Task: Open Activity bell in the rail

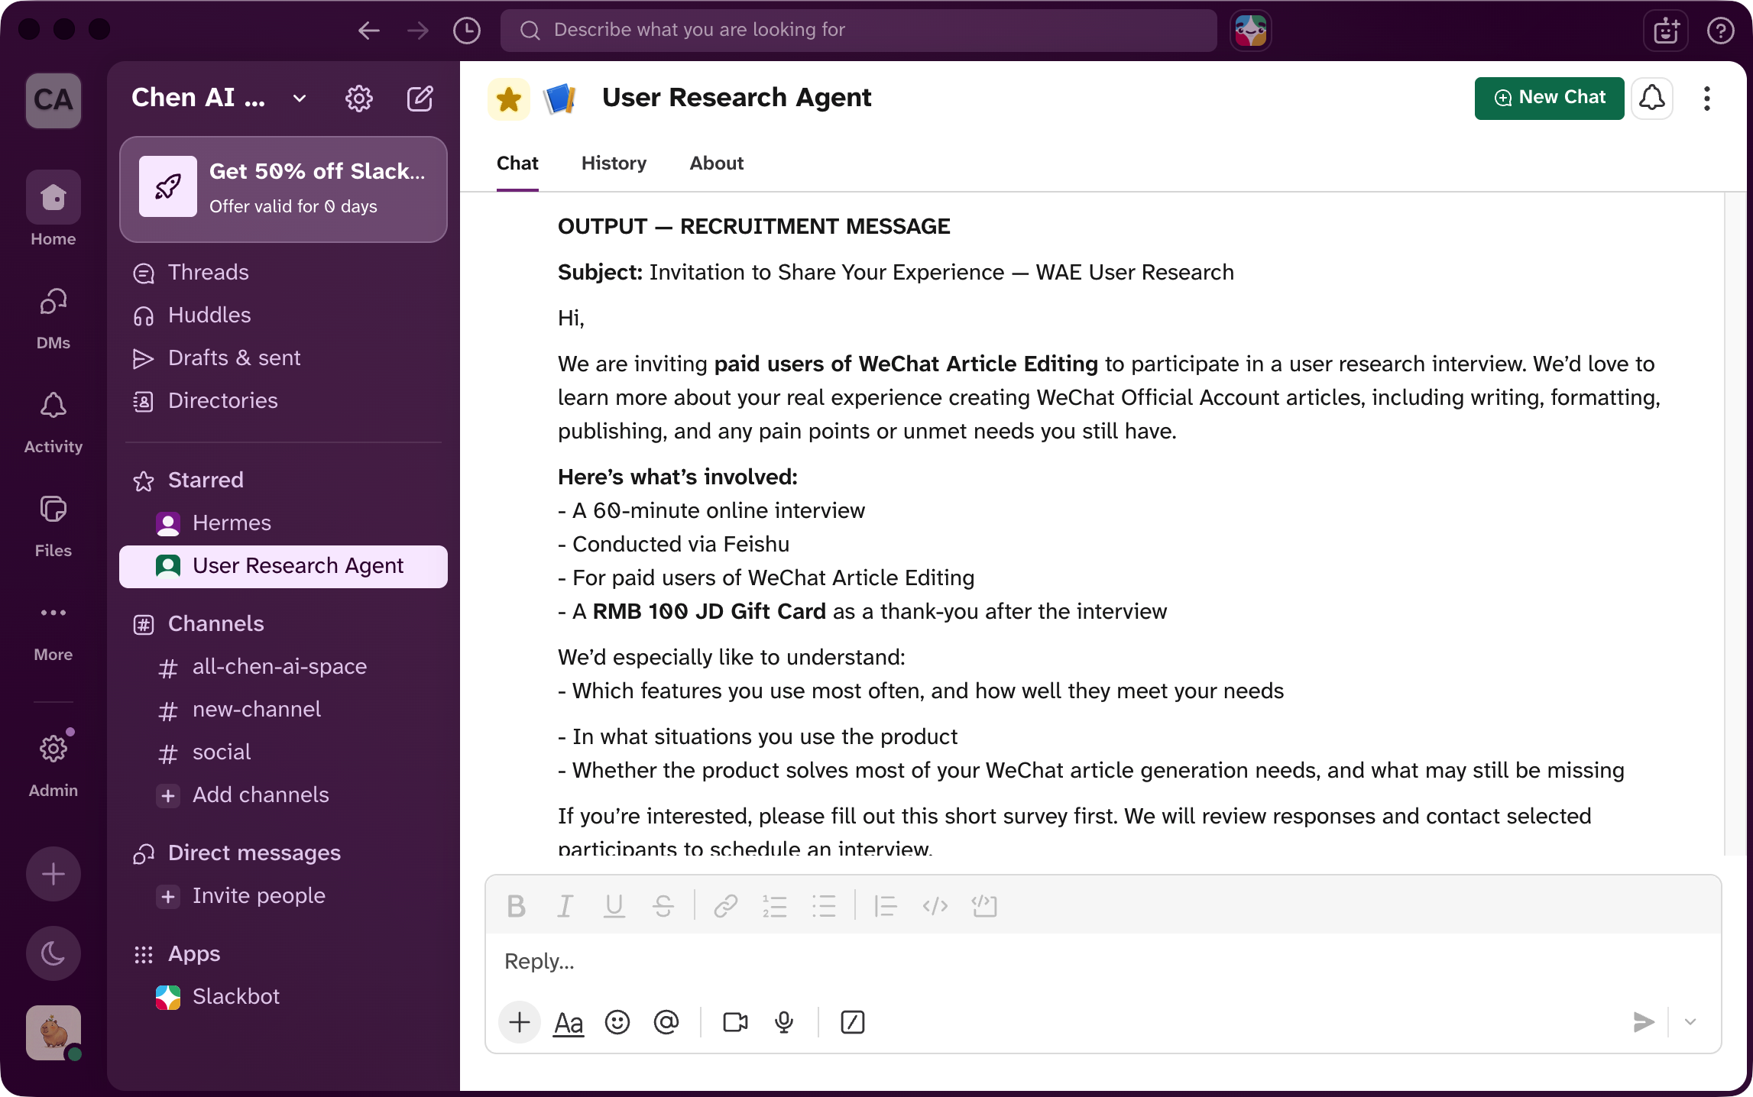Action: 53,422
